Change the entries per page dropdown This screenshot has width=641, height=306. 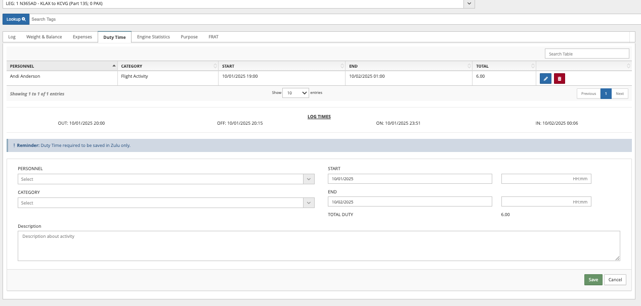tap(295, 93)
